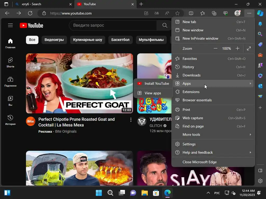Open the Tab actions menu icon

click(x=6, y=4)
